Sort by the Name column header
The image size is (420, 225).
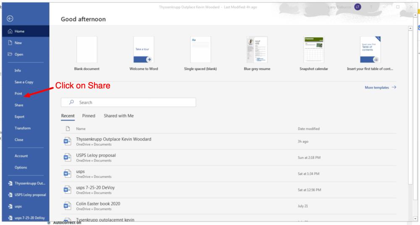81,129
